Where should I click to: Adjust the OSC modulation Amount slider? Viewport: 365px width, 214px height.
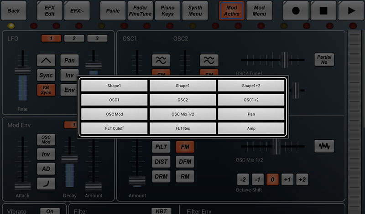click(137, 180)
